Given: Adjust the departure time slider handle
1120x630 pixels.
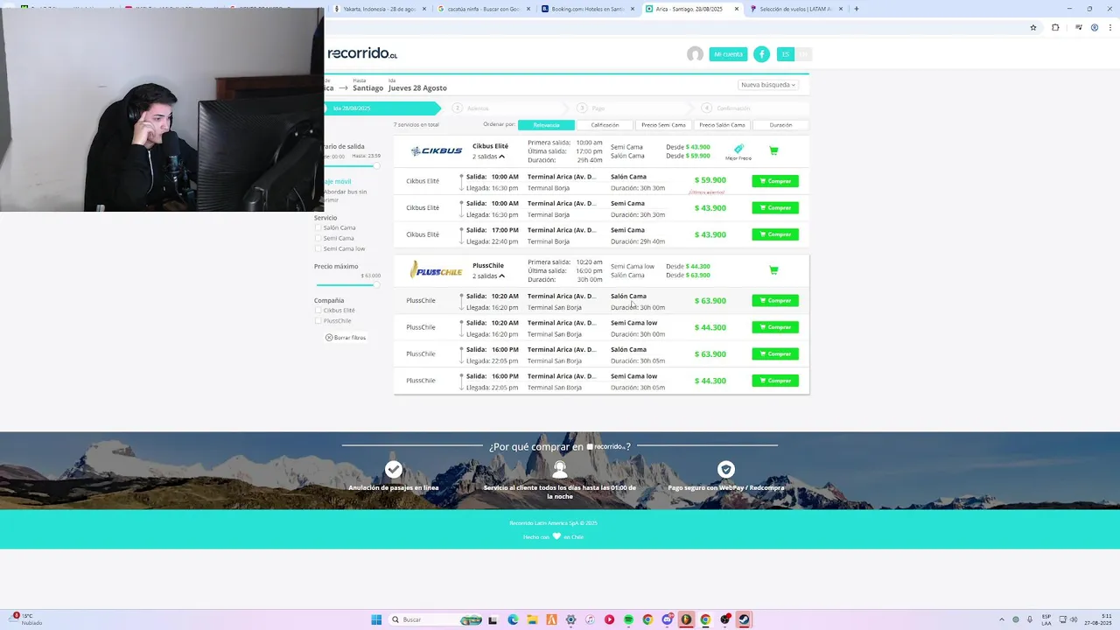Looking at the screenshot, I should click(x=377, y=165).
